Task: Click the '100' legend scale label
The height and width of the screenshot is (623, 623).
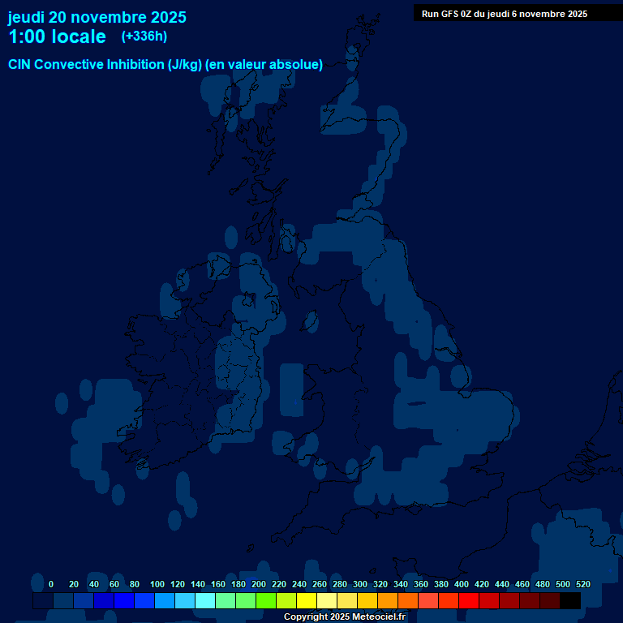Action: point(157,584)
